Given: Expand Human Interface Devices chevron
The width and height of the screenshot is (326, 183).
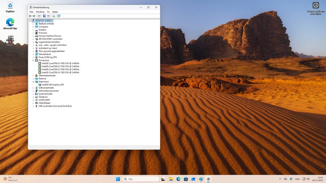Looking at the screenshot, I should (33, 36).
